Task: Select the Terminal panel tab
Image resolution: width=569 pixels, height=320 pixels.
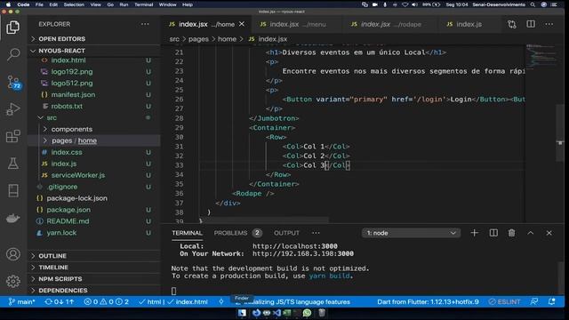Action: (187, 233)
